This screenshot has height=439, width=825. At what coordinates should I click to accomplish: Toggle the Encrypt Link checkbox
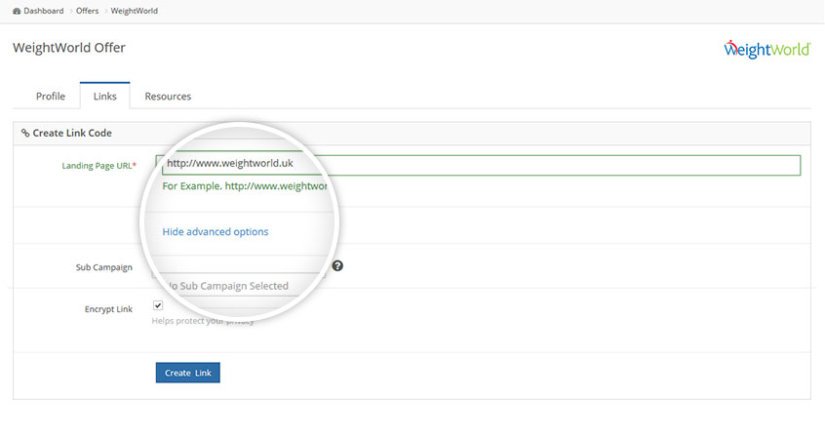(x=158, y=305)
